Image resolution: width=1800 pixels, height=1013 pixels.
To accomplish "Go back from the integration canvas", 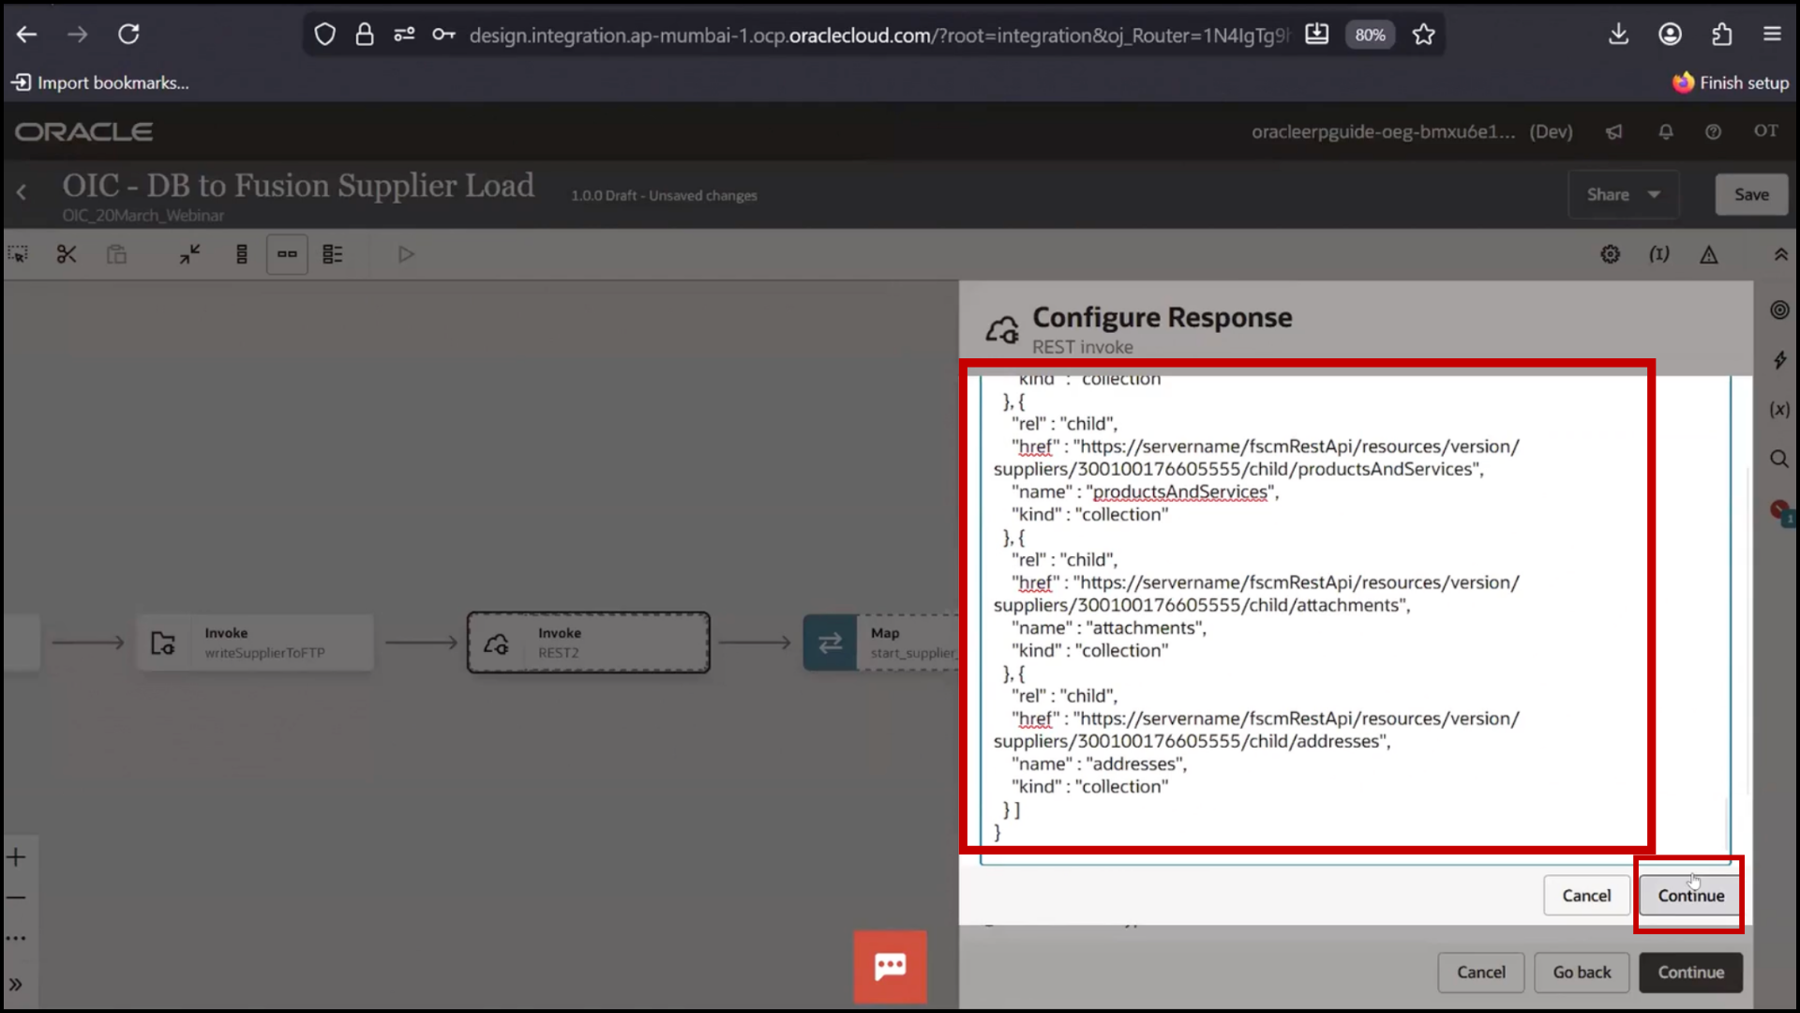I will (x=22, y=192).
